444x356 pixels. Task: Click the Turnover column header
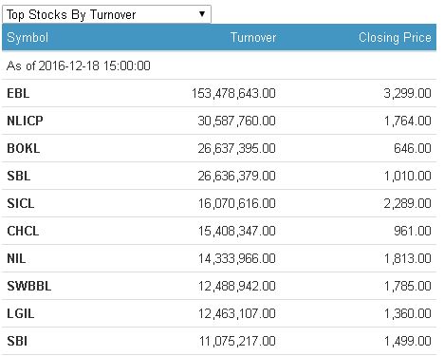pyautogui.click(x=253, y=37)
